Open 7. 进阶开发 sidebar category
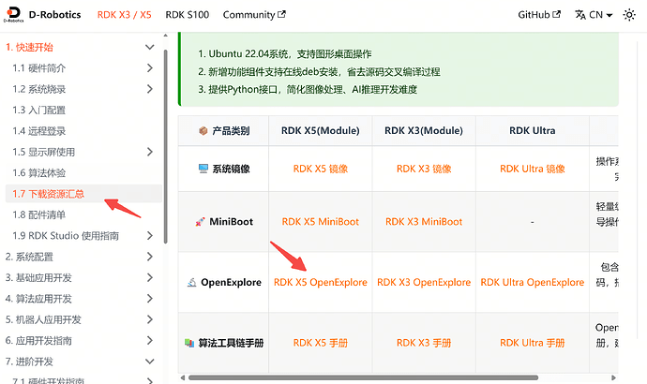647x384 pixels. coord(29,362)
